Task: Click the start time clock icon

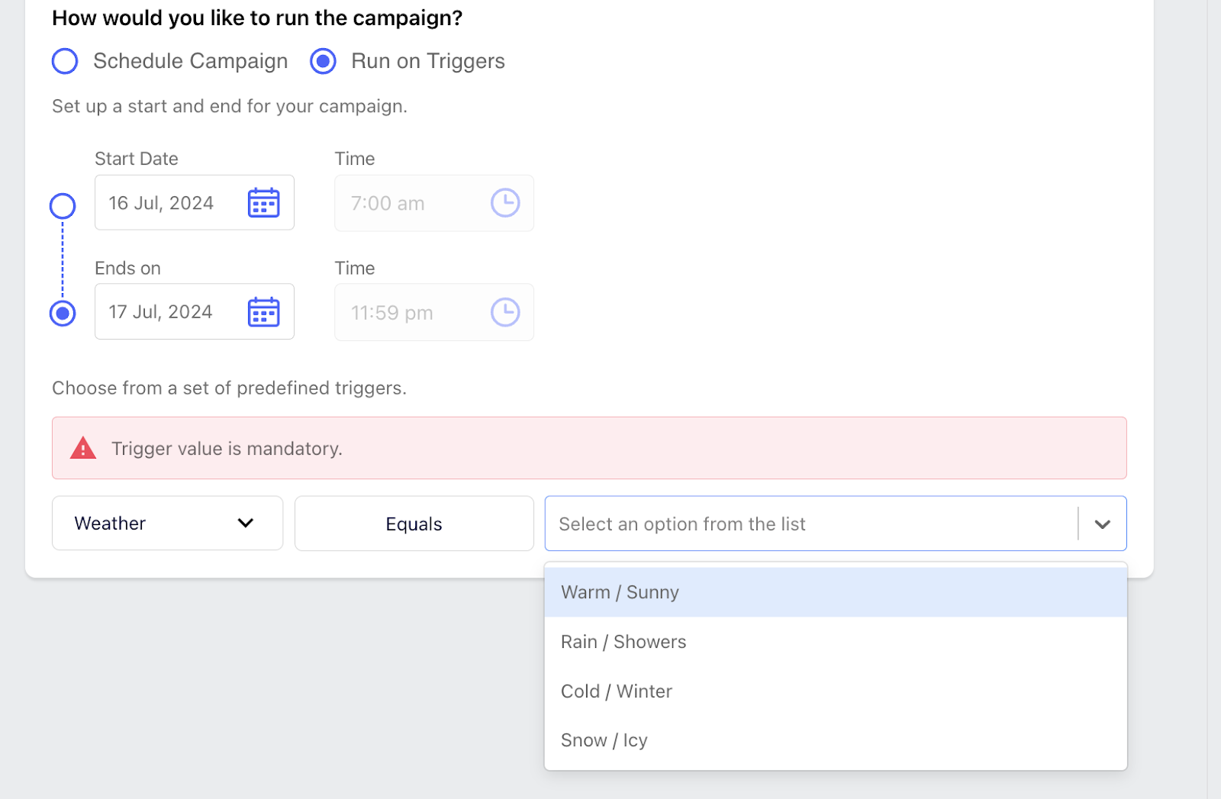Action: click(x=505, y=203)
